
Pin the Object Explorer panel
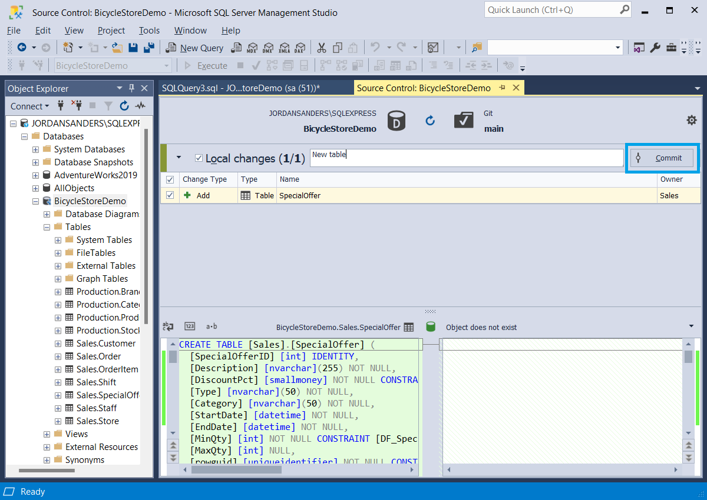coord(131,88)
